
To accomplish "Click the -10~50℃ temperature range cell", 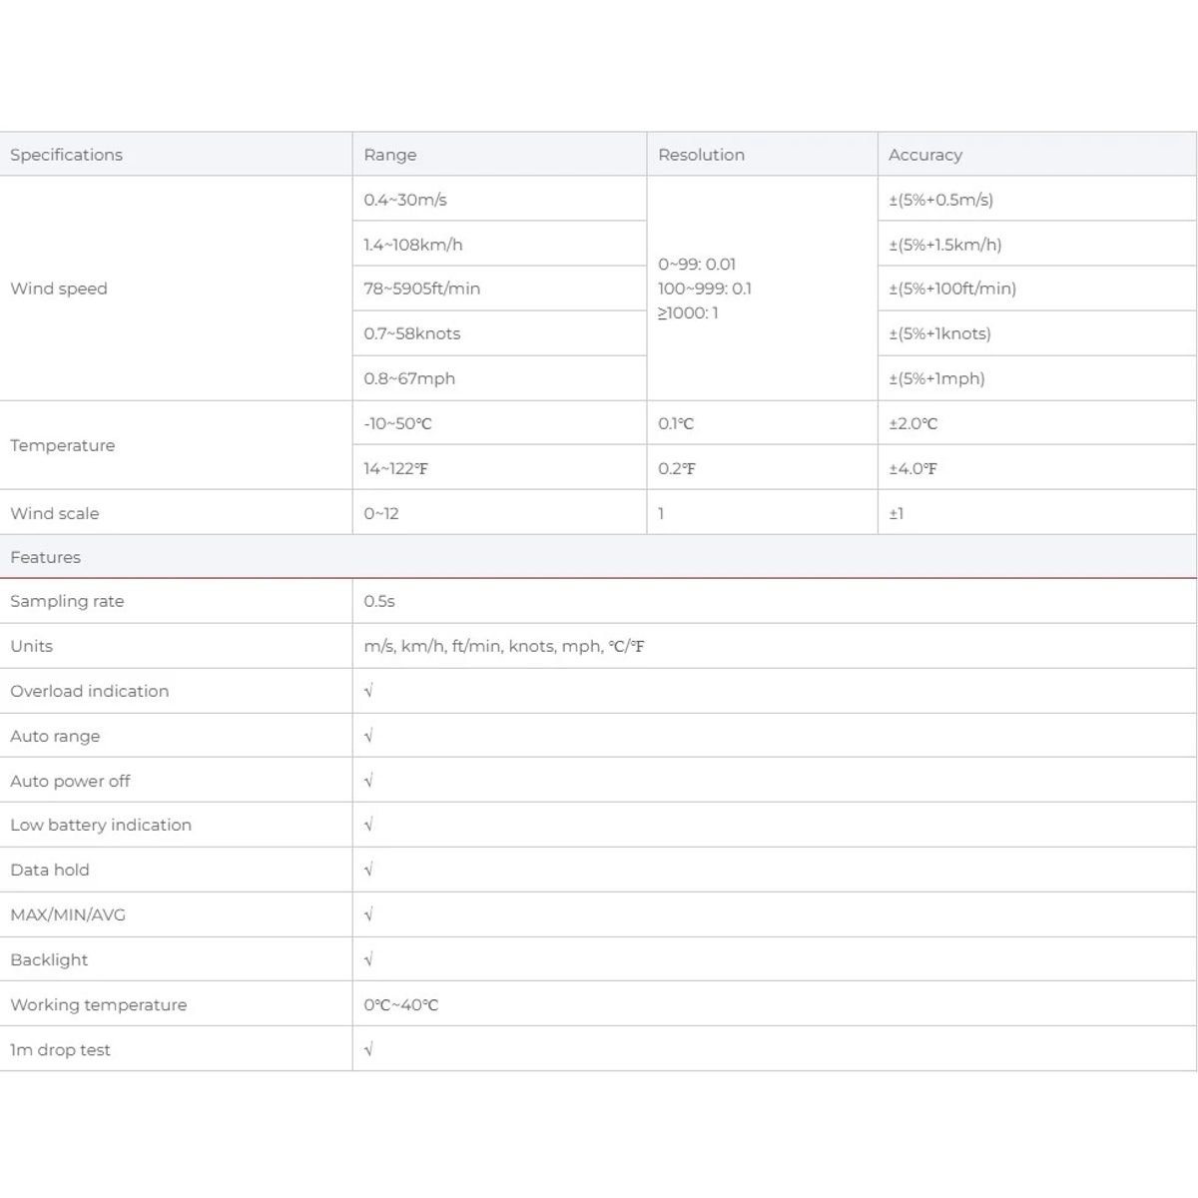I will click(499, 423).
